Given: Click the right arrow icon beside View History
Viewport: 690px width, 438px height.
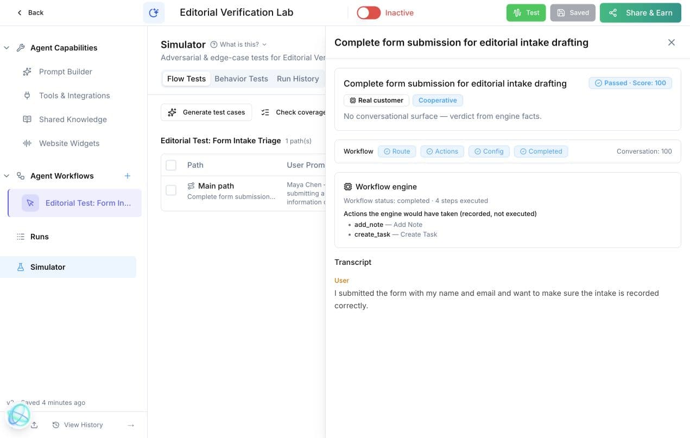Looking at the screenshot, I should coord(131,425).
